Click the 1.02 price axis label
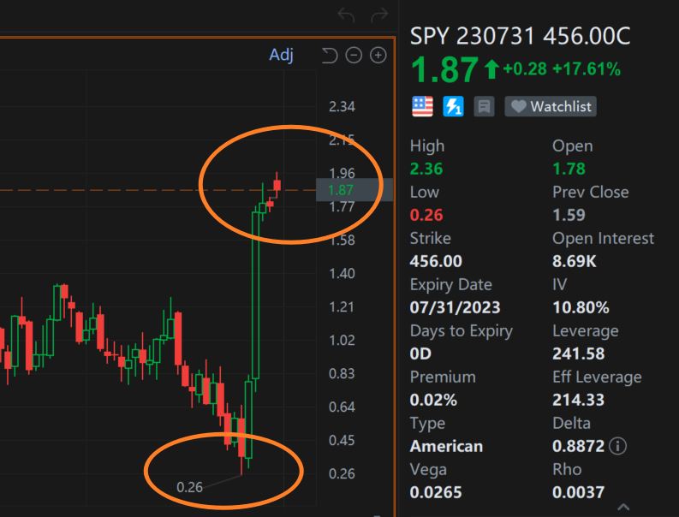 pyautogui.click(x=342, y=341)
